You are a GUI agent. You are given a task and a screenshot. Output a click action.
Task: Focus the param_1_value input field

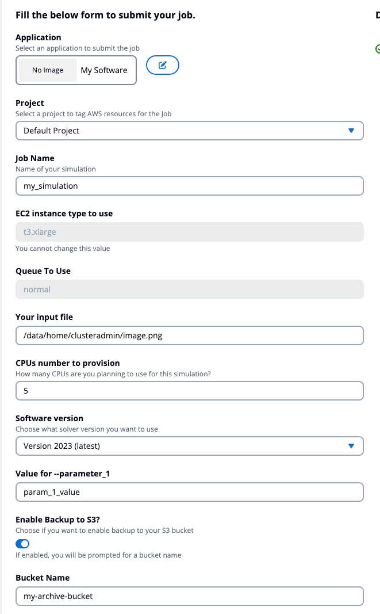pyautogui.click(x=189, y=492)
